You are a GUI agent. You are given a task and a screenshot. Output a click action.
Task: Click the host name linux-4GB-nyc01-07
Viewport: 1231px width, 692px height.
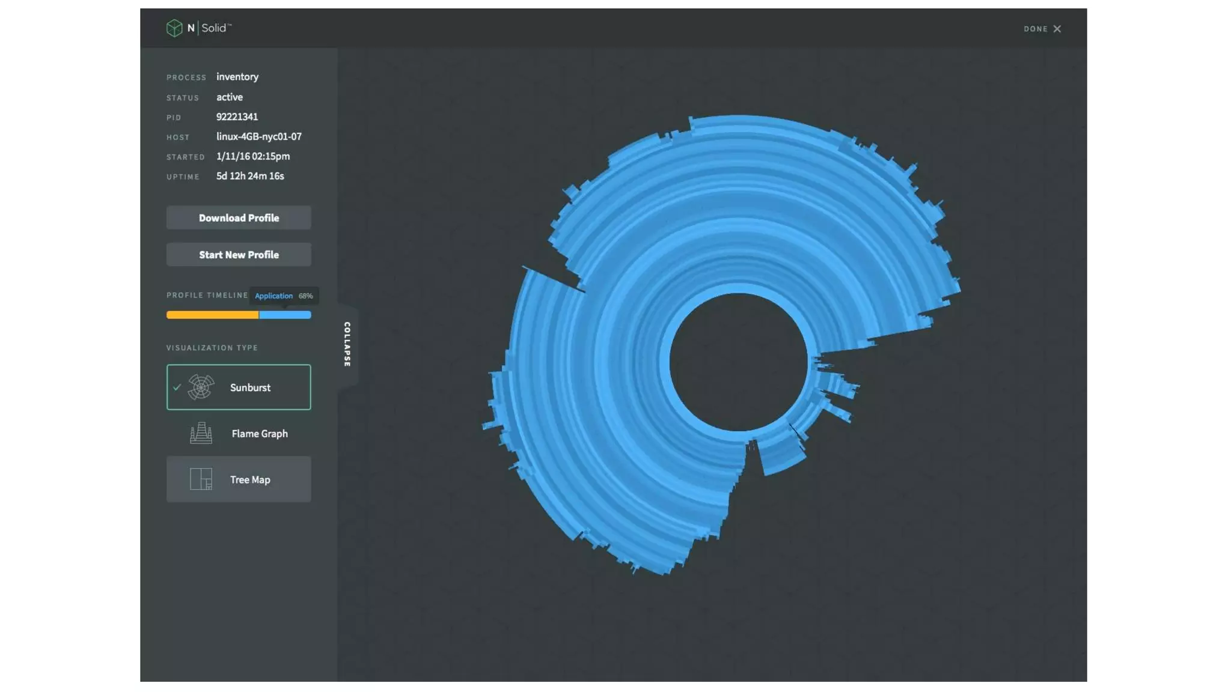pyautogui.click(x=258, y=136)
